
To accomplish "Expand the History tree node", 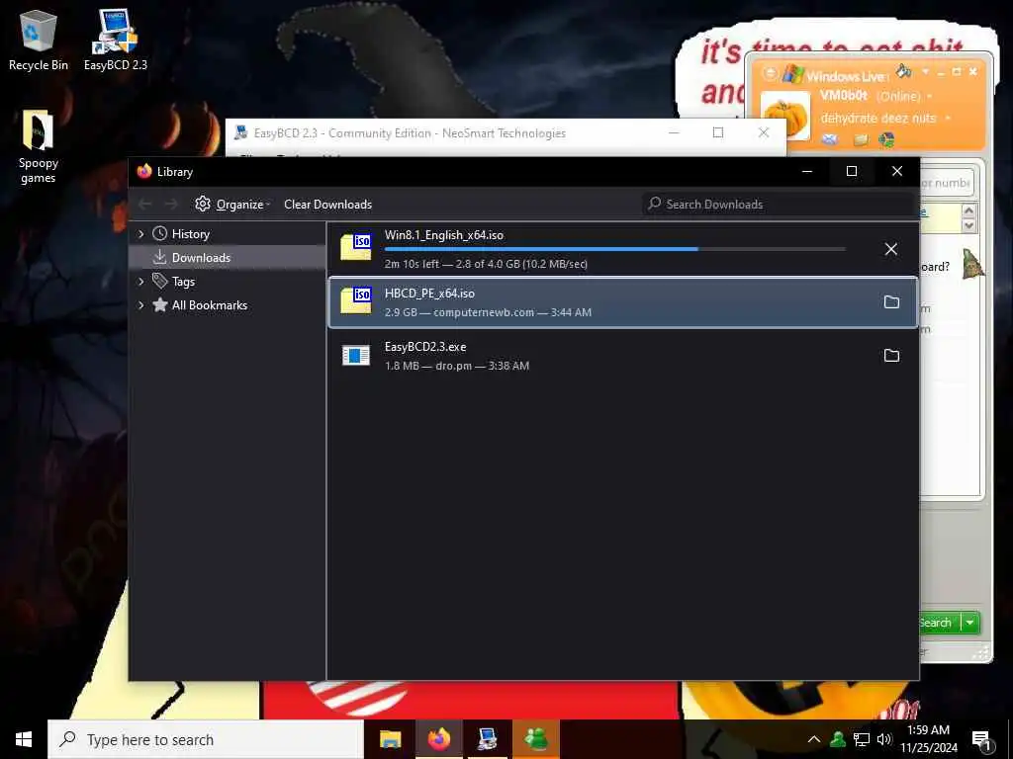I will click(x=140, y=233).
